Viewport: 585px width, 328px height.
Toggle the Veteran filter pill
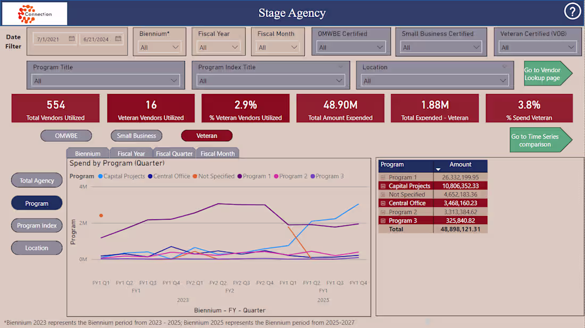coord(206,135)
